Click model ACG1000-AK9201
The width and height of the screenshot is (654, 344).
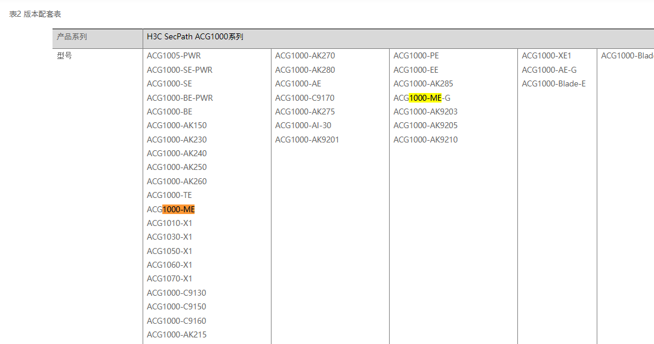coord(307,140)
